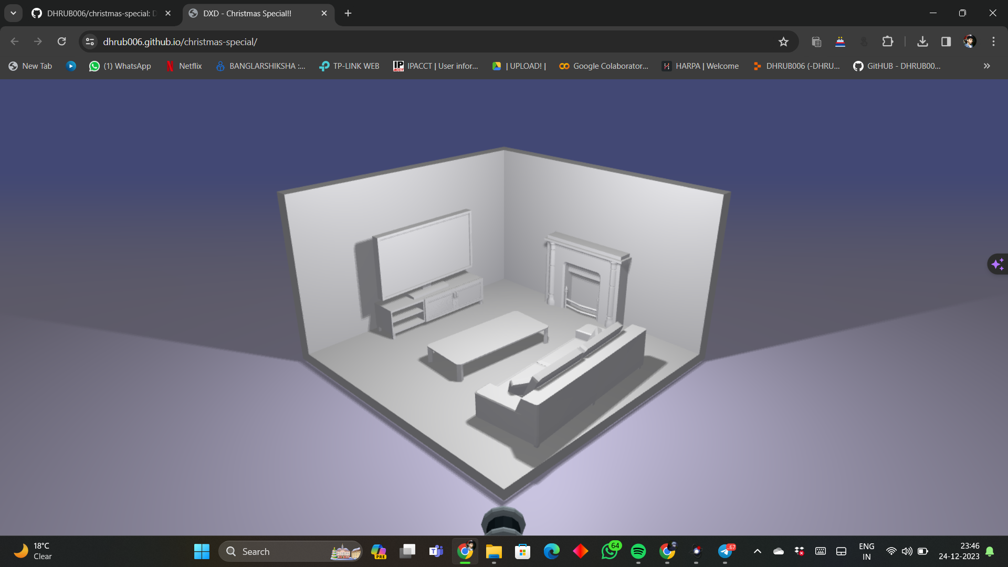Show hidden bookmarks with the chevron
This screenshot has height=567, width=1008.
(x=987, y=66)
